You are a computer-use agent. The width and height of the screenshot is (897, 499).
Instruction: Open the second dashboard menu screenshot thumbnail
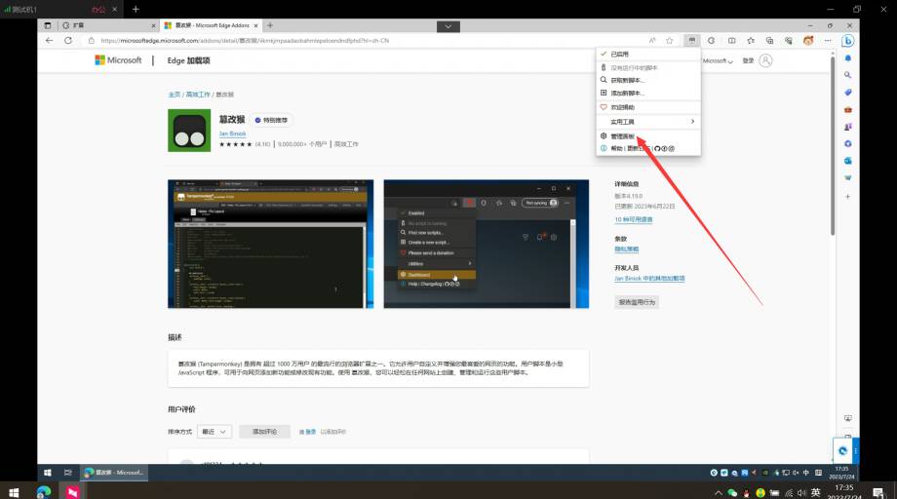487,244
